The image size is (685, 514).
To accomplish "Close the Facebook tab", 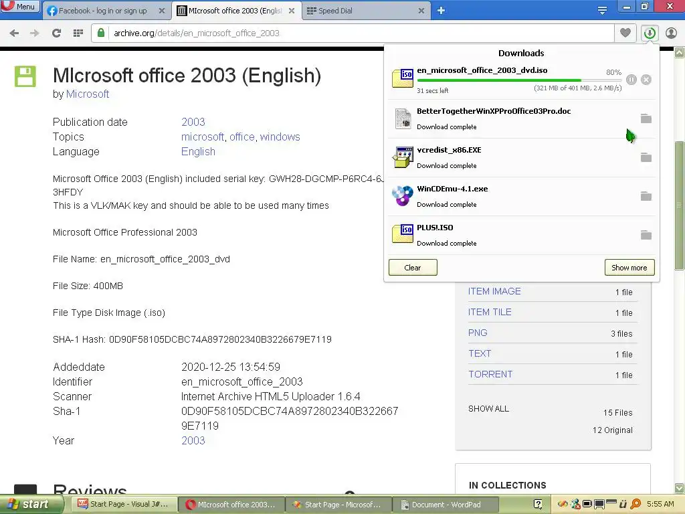I will [x=162, y=11].
